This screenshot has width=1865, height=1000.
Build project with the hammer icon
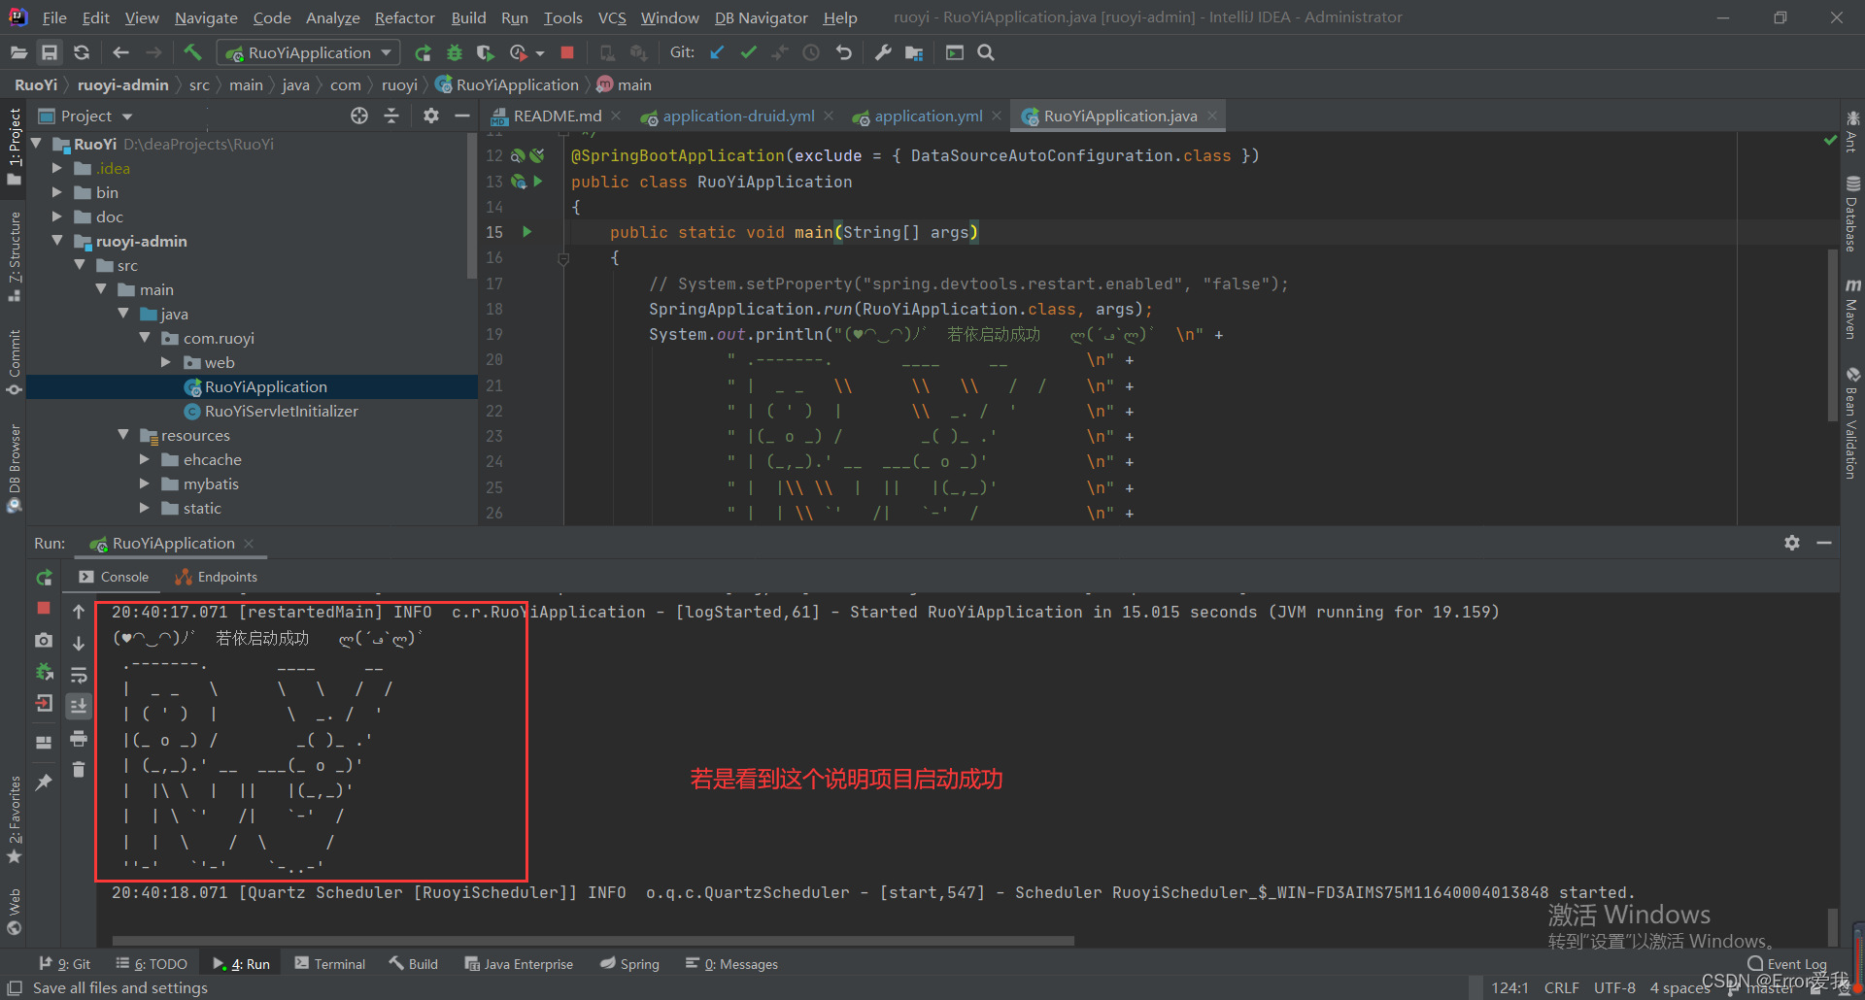coord(192,52)
